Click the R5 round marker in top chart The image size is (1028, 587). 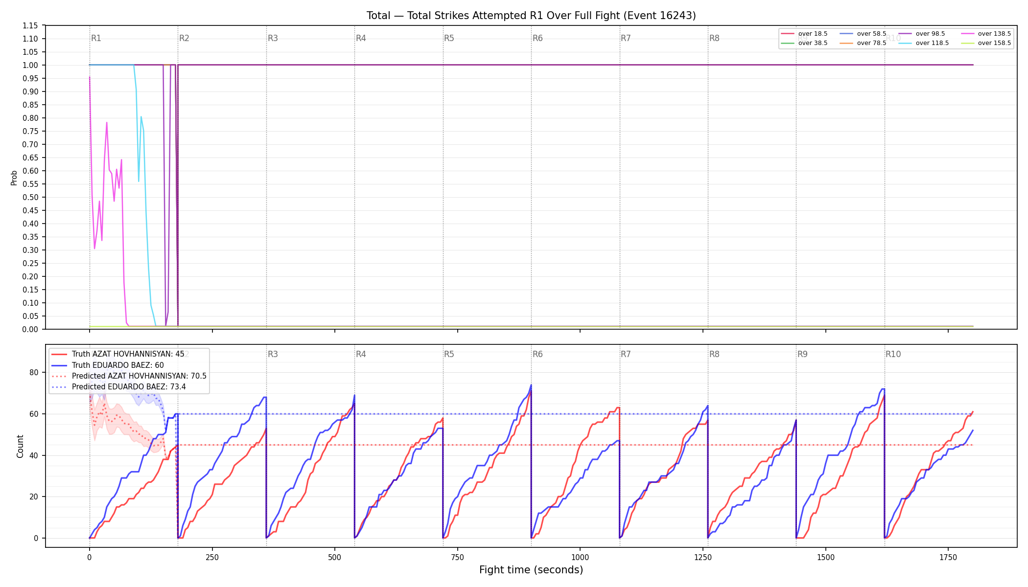449,38
